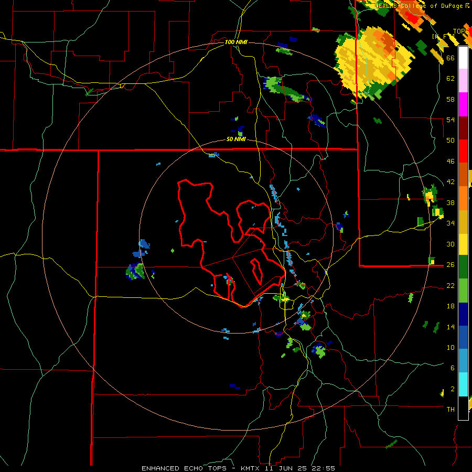Click the legend value "6"
The height and width of the screenshot is (472, 472).
point(453,368)
